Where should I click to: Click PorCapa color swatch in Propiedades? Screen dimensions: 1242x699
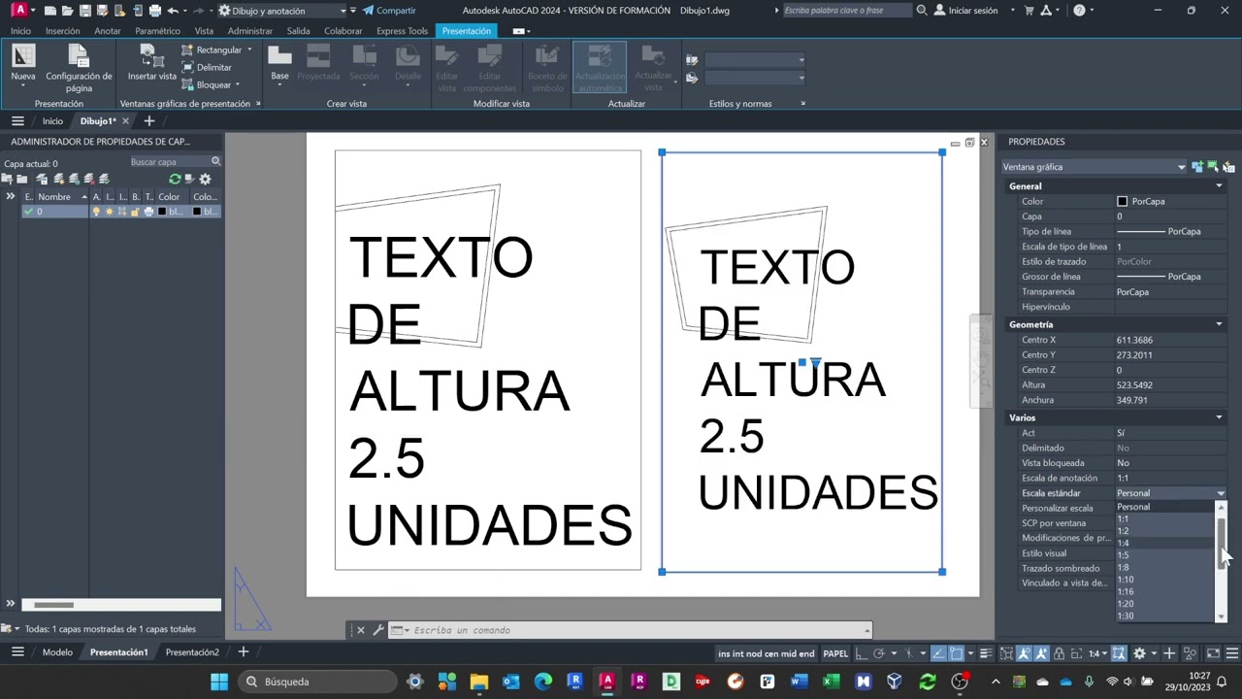click(x=1123, y=201)
